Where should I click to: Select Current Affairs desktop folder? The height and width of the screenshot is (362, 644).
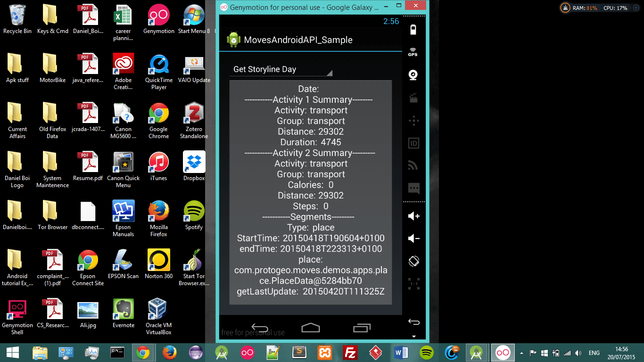click(17, 121)
